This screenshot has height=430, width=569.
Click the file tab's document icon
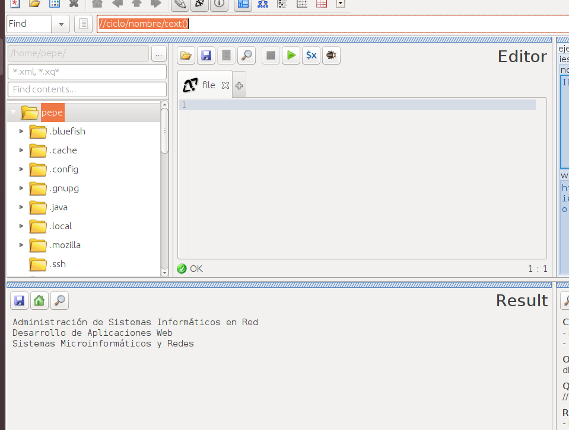coord(190,85)
